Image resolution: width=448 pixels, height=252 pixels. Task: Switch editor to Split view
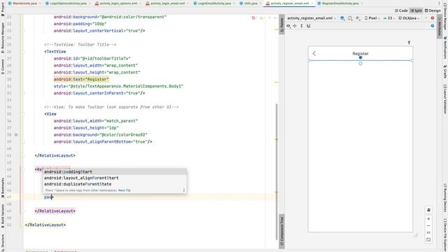[x=416, y=10]
